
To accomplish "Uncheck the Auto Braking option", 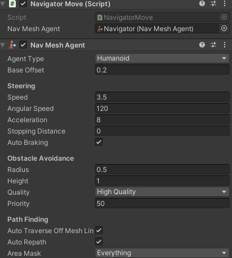I will click(99, 142).
